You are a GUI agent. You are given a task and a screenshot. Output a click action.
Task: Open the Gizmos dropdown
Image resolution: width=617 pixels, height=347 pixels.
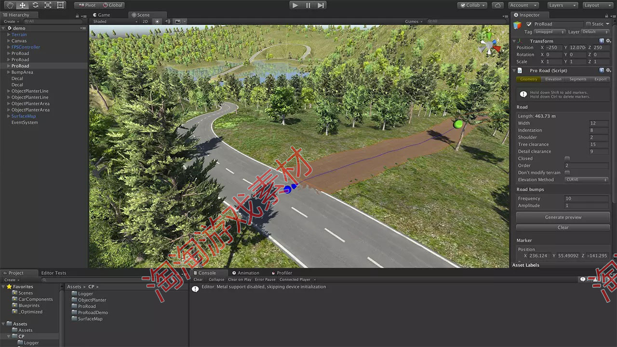[x=415, y=21]
